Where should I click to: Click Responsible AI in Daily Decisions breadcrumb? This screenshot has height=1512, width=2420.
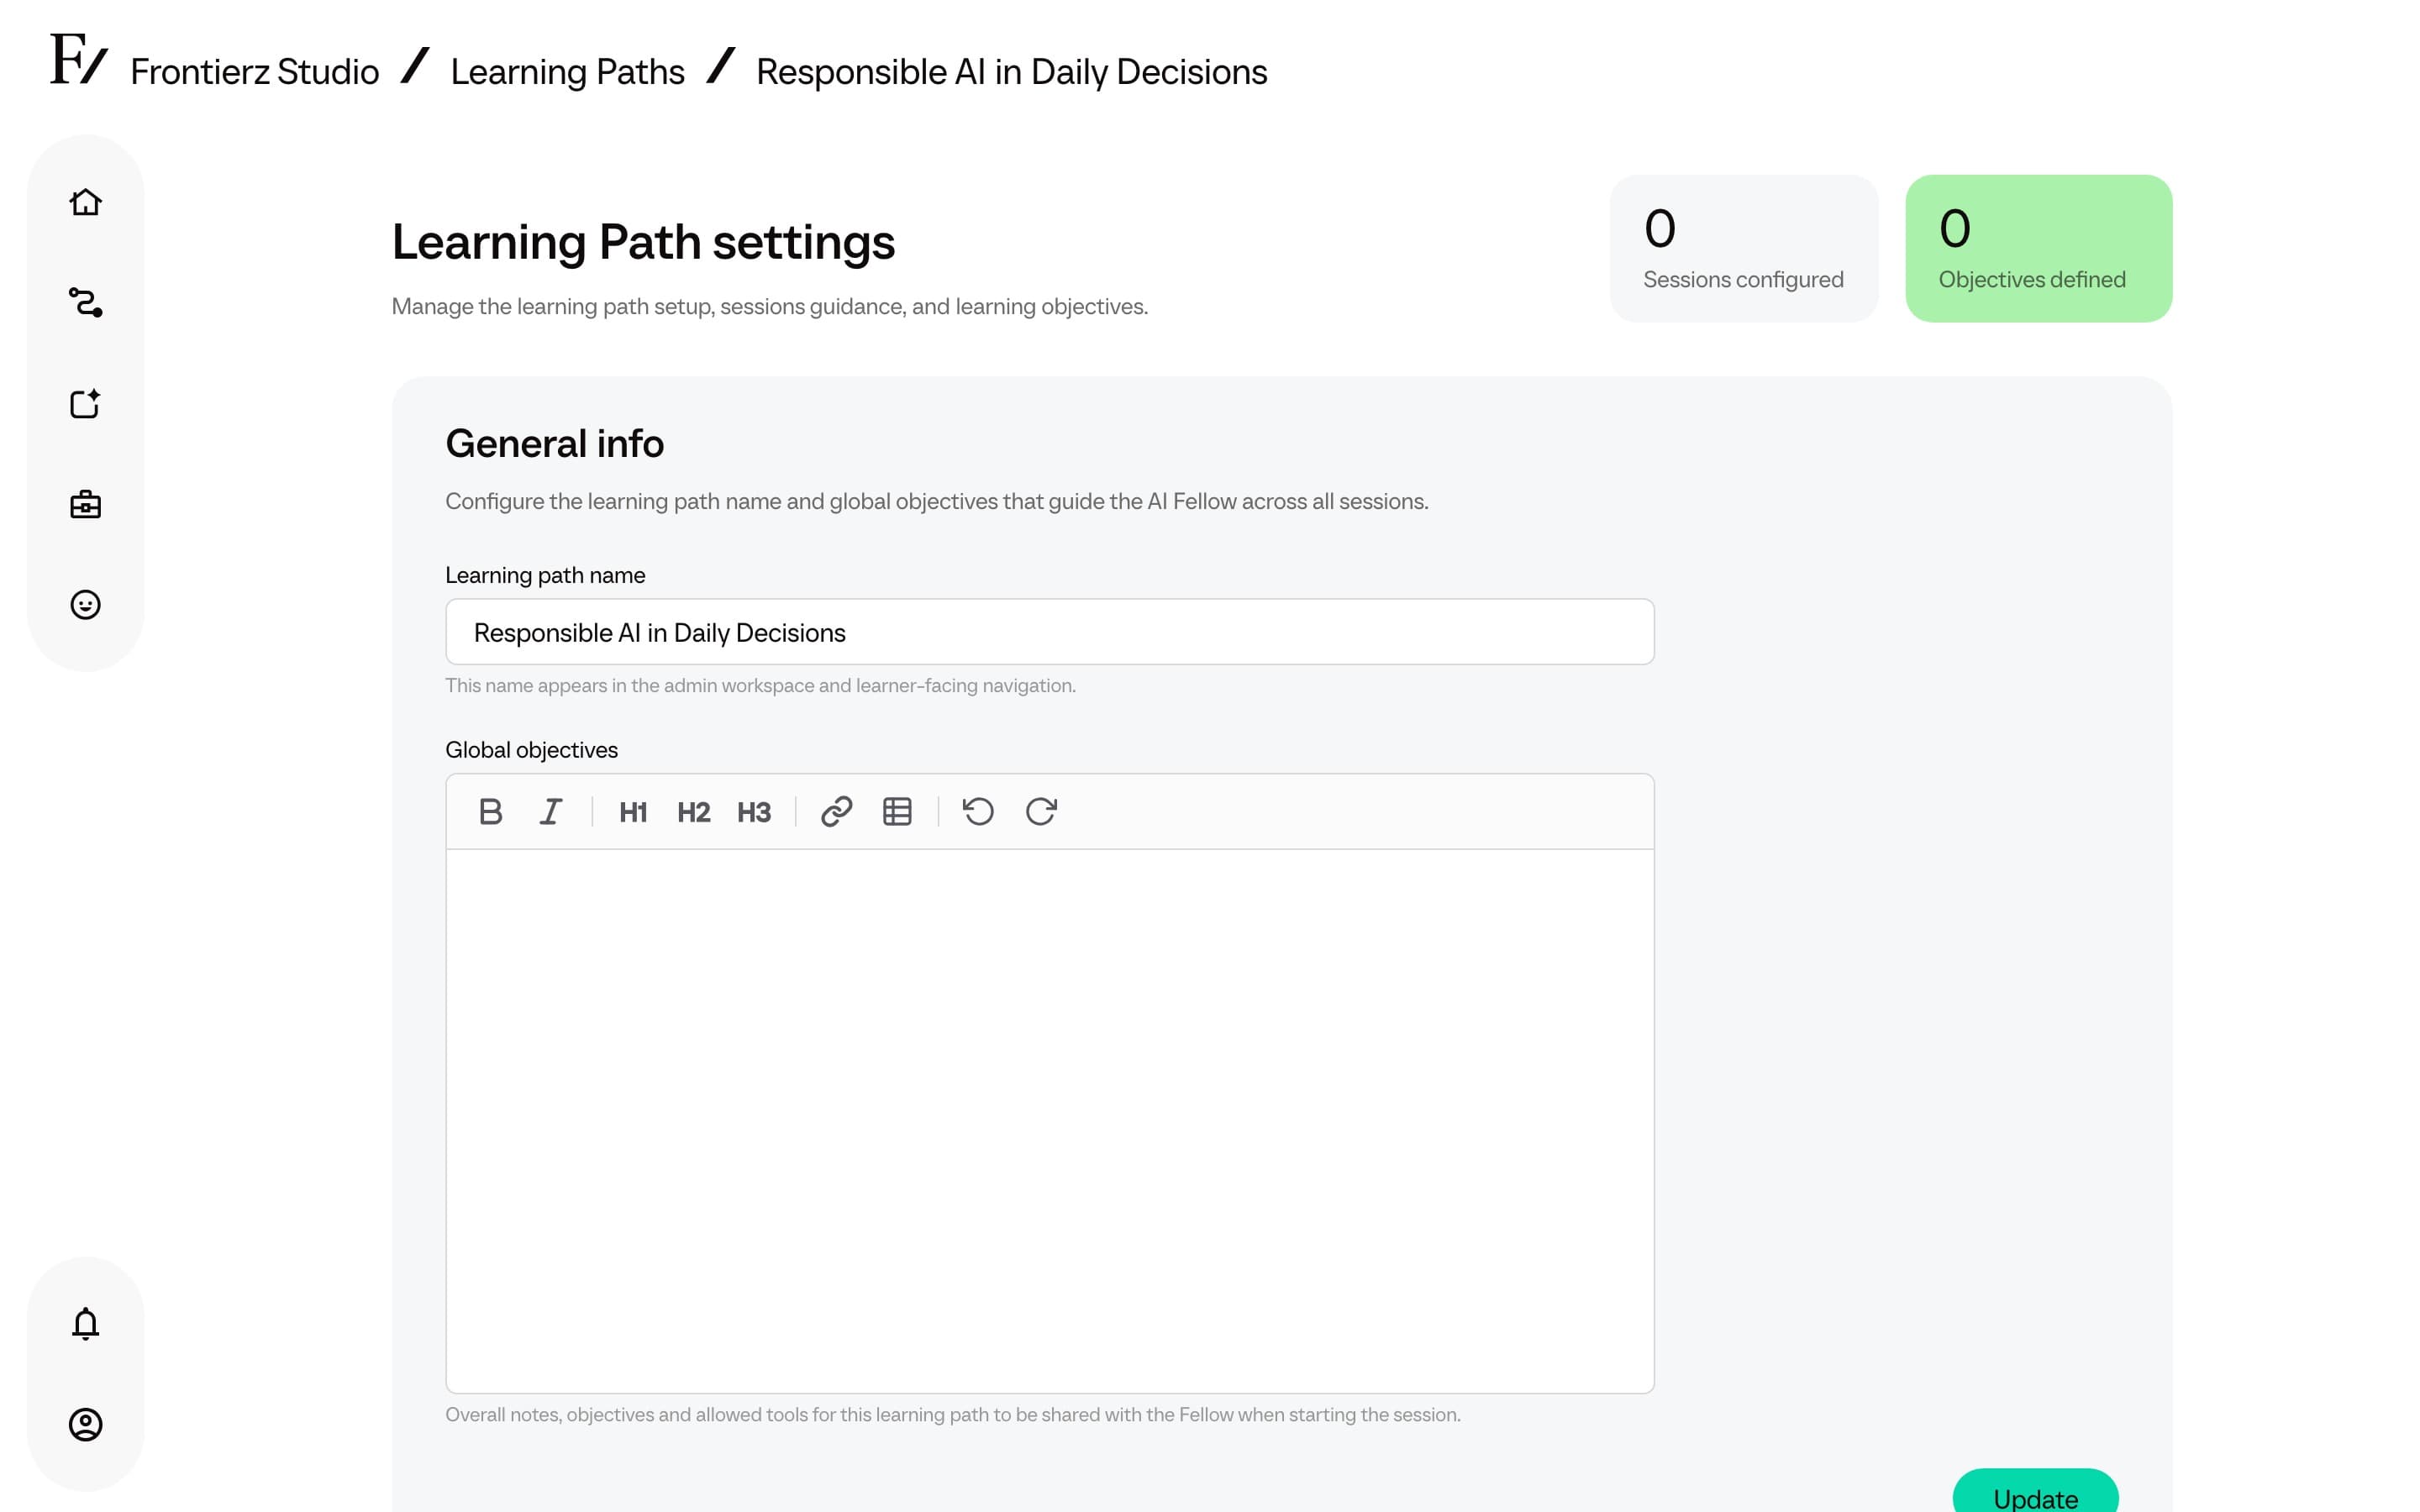coord(1011,72)
